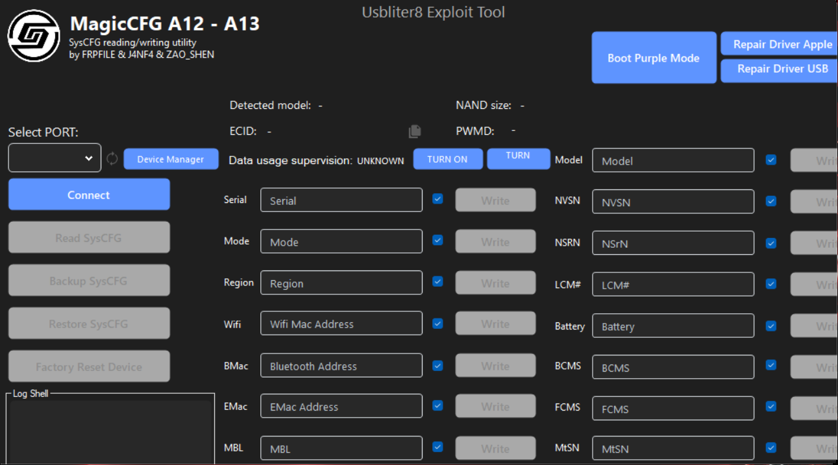838x465 pixels.
Task: Focus the Model input field
Action: (x=673, y=160)
